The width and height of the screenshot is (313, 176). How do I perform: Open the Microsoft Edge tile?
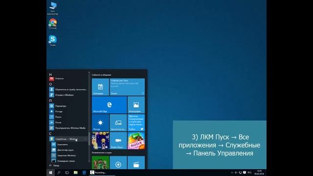pyautogui.click(x=109, y=105)
